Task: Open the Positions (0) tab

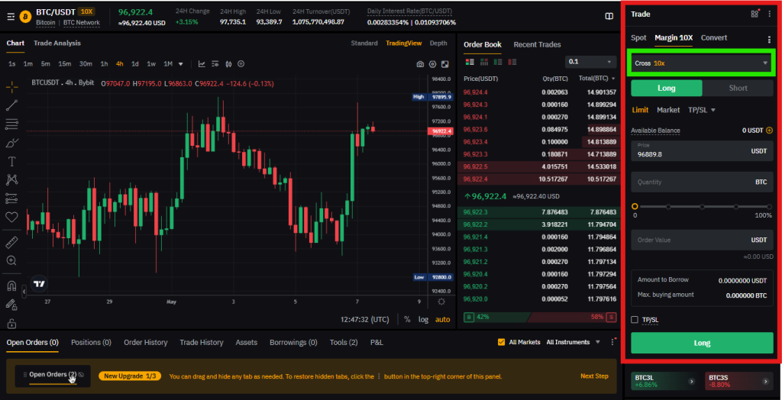Action: [91, 343]
